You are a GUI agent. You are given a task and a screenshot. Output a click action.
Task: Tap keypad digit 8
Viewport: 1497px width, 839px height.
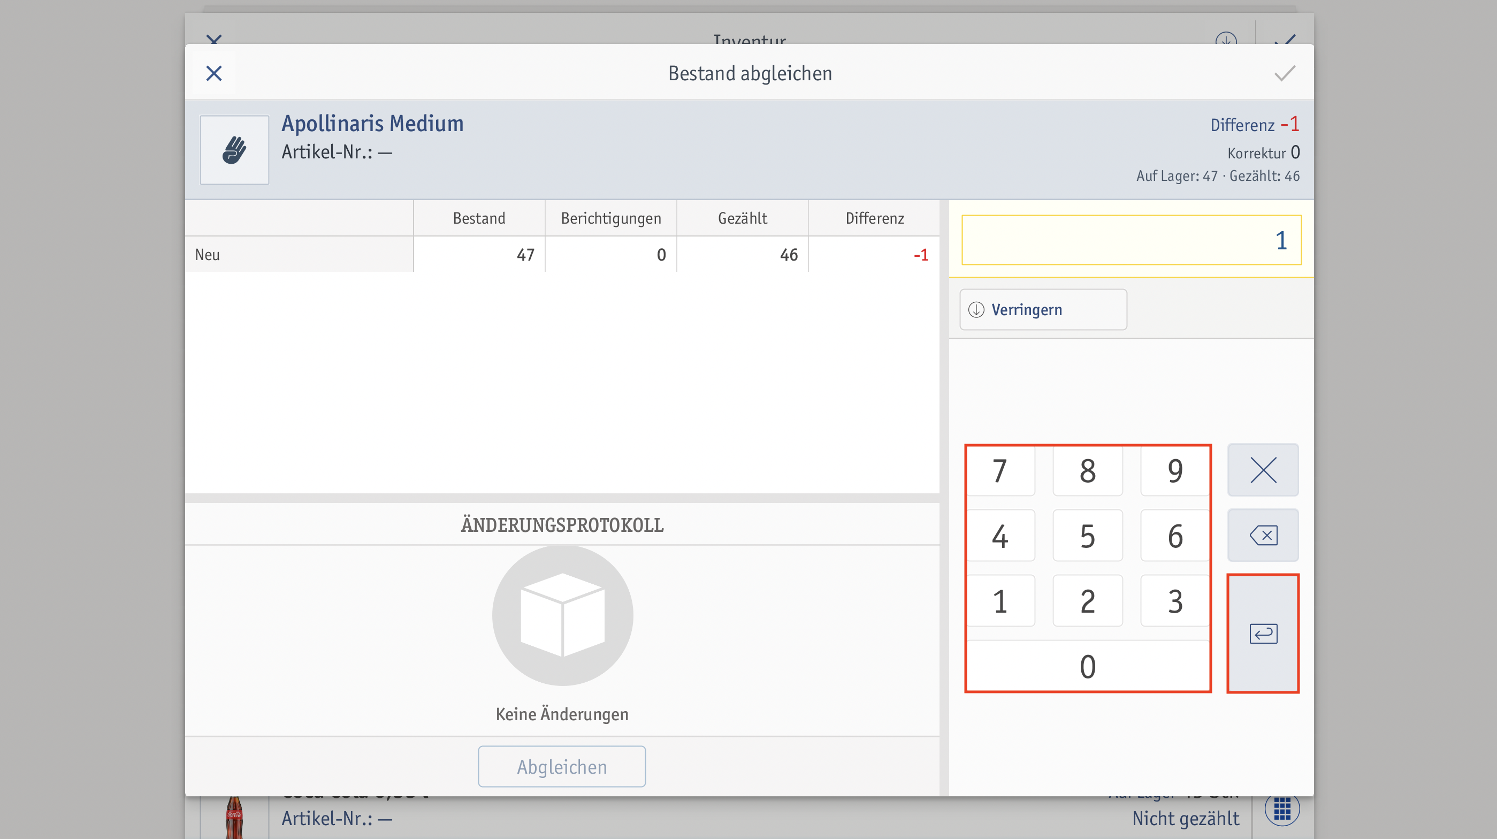click(1087, 471)
